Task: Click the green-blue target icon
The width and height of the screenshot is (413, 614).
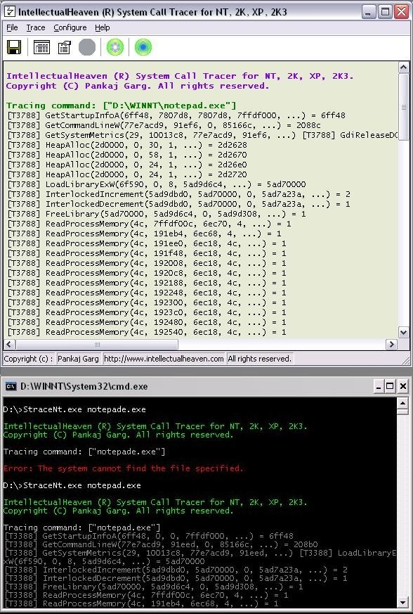Action: point(143,47)
